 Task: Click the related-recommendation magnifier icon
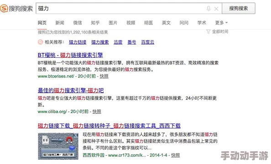tap(40, 42)
